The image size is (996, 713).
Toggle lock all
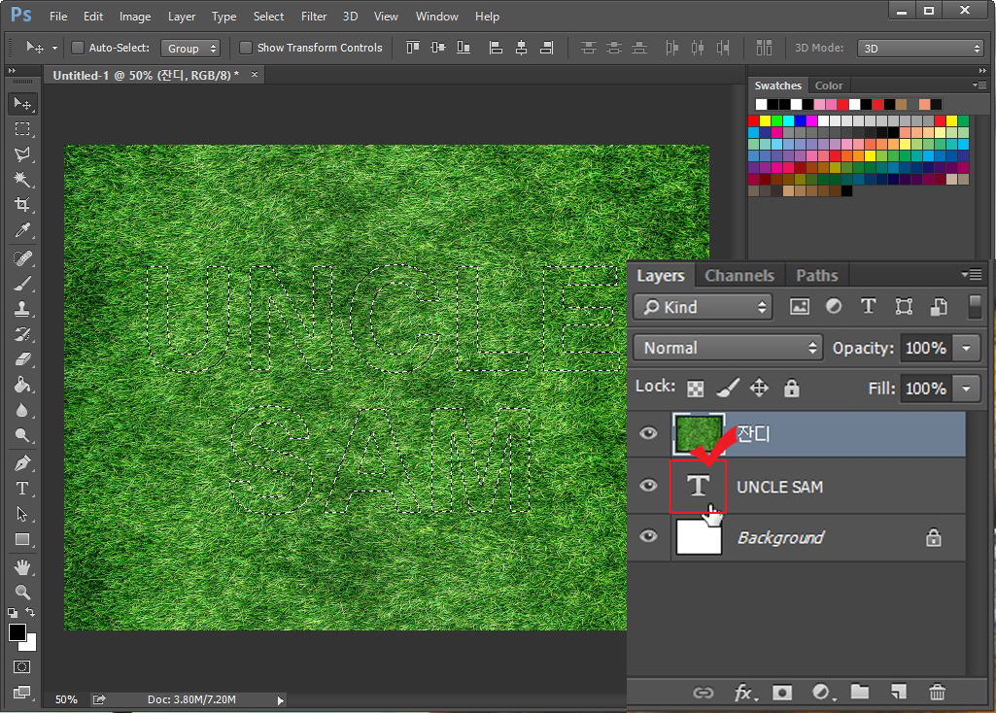pos(792,388)
